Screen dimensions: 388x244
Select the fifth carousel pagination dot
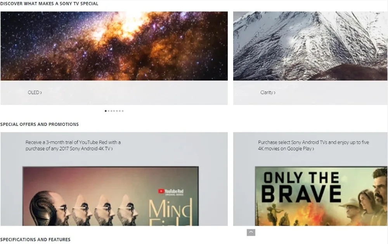point(117,111)
